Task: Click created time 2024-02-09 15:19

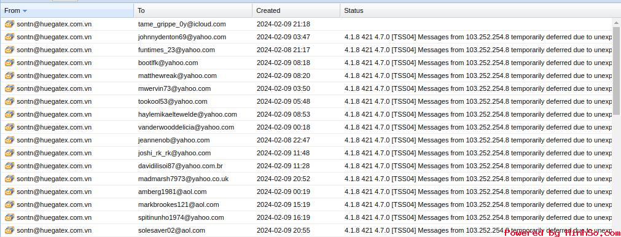Action: pyautogui.click(x=283, y=204)
